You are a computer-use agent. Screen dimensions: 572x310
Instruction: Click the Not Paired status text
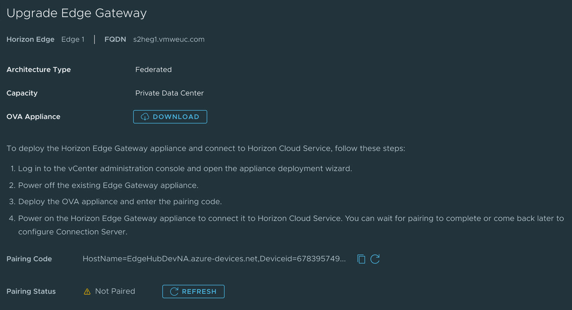tap(115, 291)
